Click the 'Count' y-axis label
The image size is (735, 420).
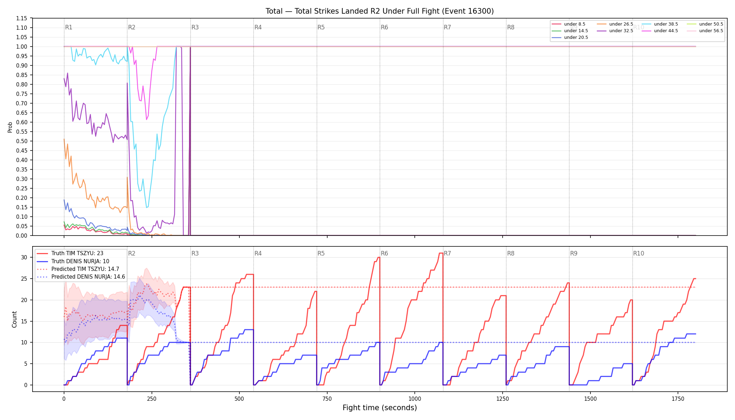tap(14, 319)
